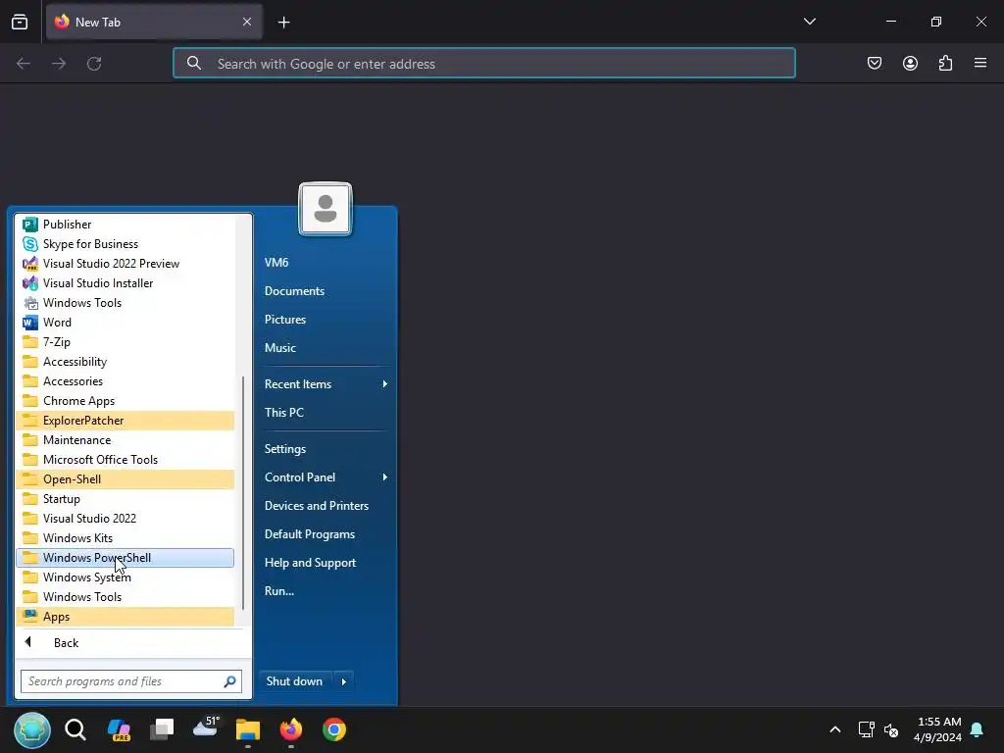Screen dimensions: 1004x753
Task: Open Copilot Preview from taskbar
Action: pyautogui.click(x=119, y=729)
